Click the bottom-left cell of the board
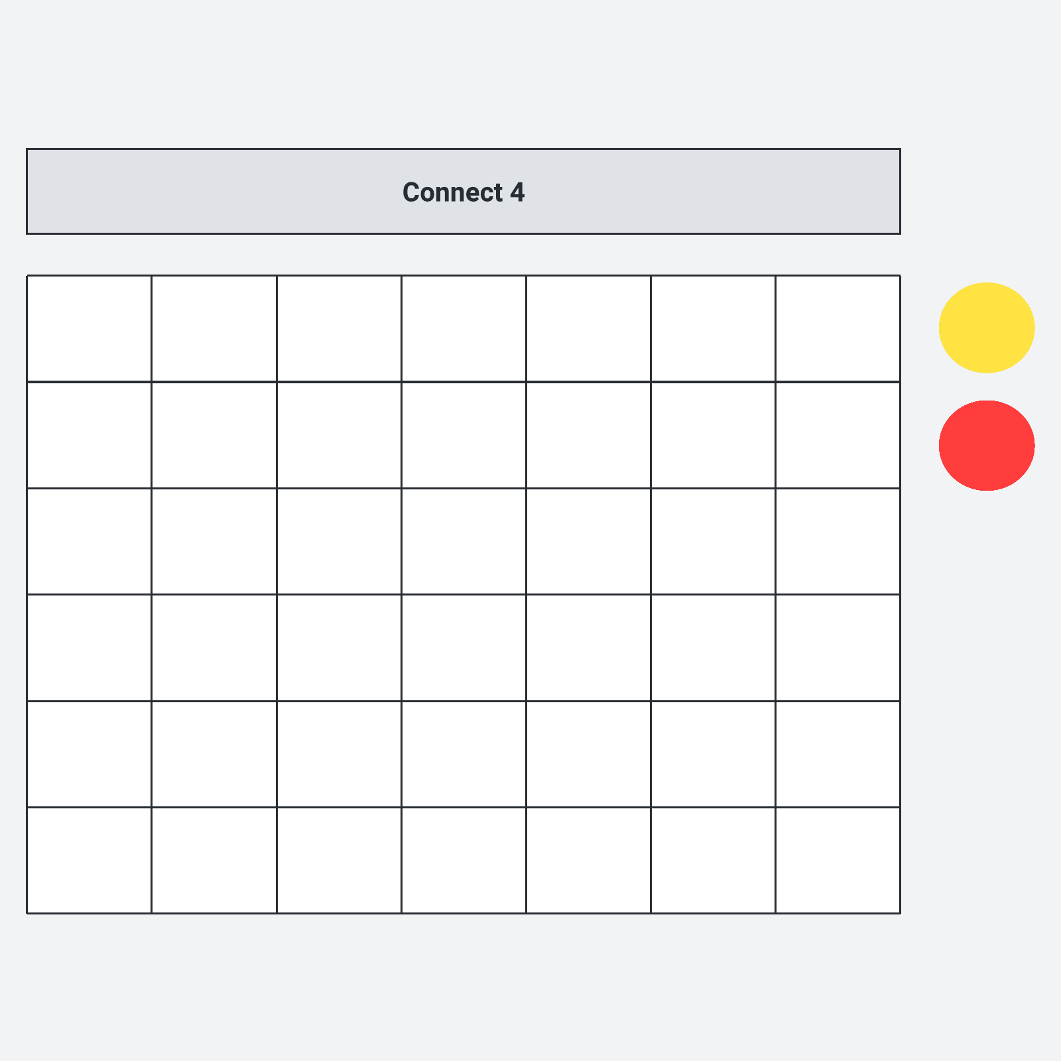1061x1061 pixels. [89, 860]
